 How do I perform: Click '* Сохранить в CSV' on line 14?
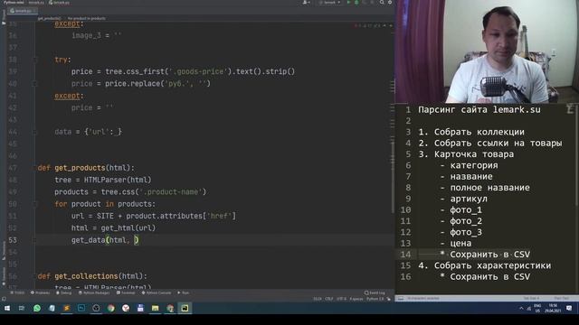click(485, 255)
